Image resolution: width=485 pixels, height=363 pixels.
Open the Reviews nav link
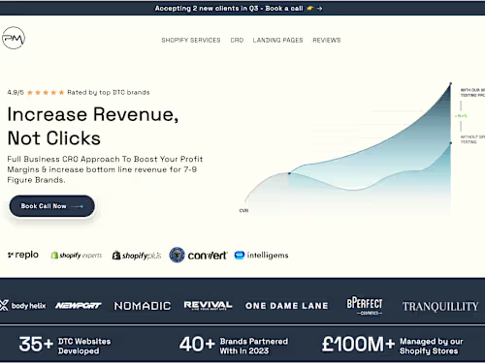(x=327, y=41)
